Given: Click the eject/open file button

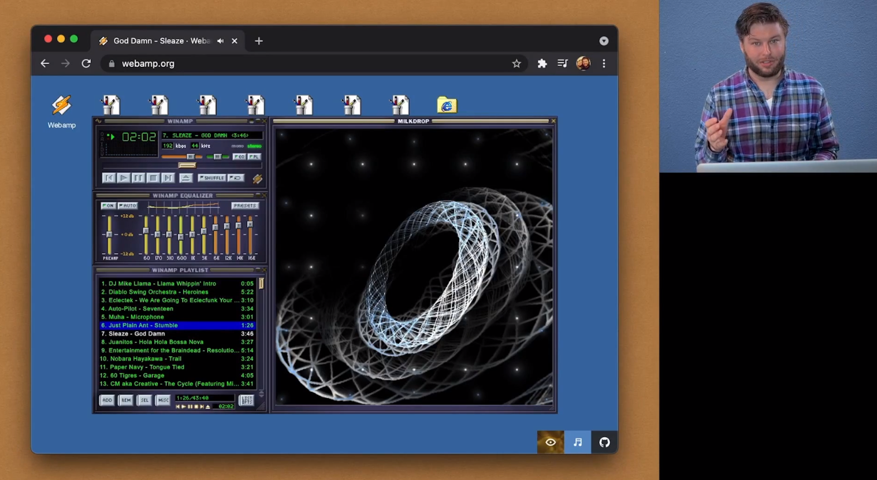Looking at the screenshot, I should tap(186, 178).
